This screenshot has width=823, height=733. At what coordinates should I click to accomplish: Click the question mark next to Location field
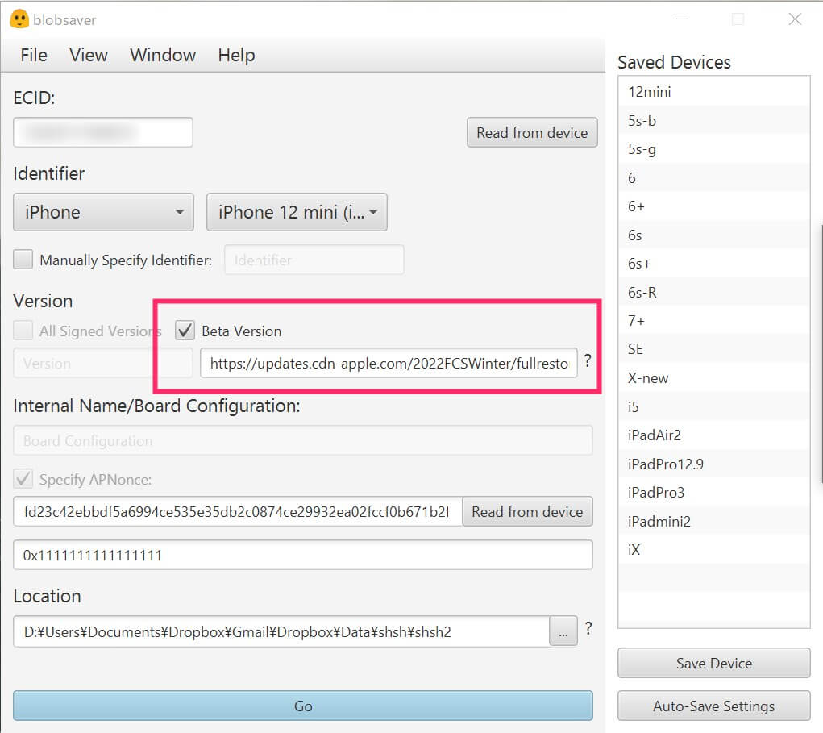coord(588,629)
